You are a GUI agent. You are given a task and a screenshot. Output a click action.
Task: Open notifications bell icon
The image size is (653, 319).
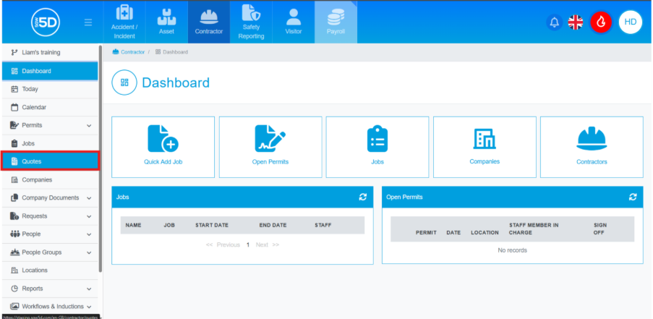555,22
